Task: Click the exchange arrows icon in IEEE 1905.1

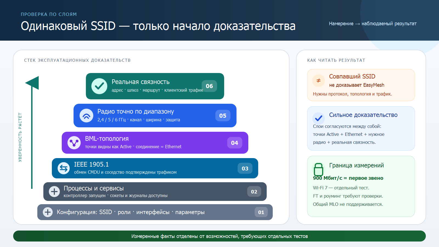Action: click(64, 168)
